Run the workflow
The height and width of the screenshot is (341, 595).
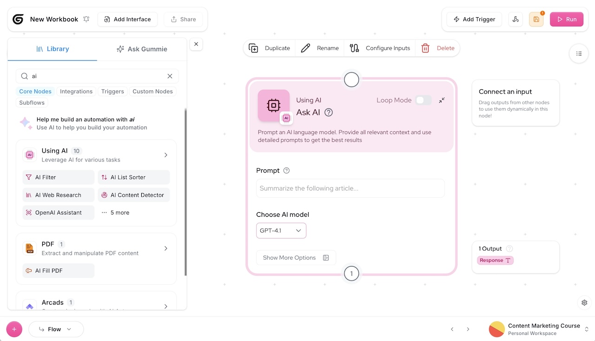pyautogui.click(x=567, y=19)
